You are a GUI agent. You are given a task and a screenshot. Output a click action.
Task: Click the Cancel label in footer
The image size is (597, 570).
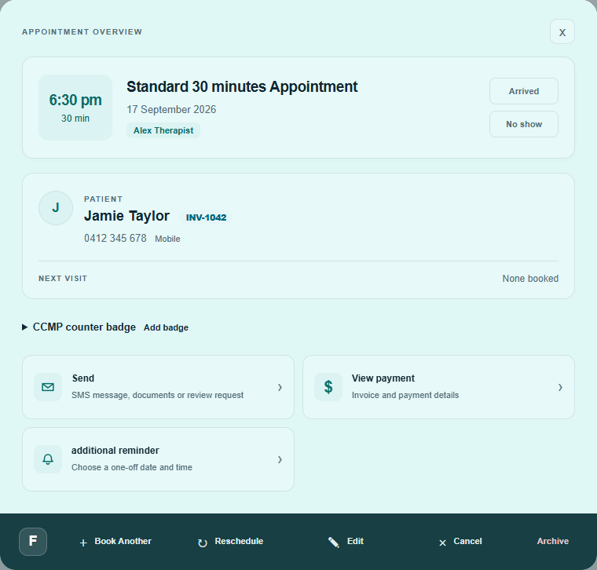(467, 541)
